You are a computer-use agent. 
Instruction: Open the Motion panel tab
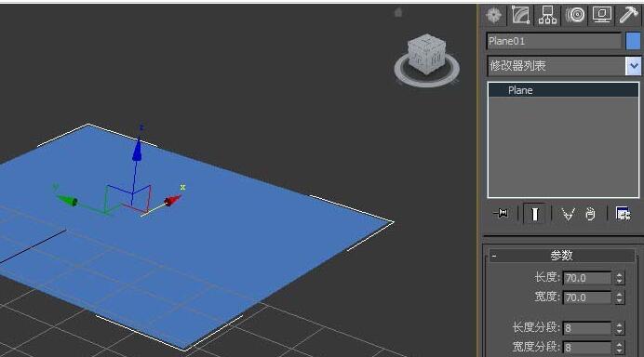[x=574, y=15]
